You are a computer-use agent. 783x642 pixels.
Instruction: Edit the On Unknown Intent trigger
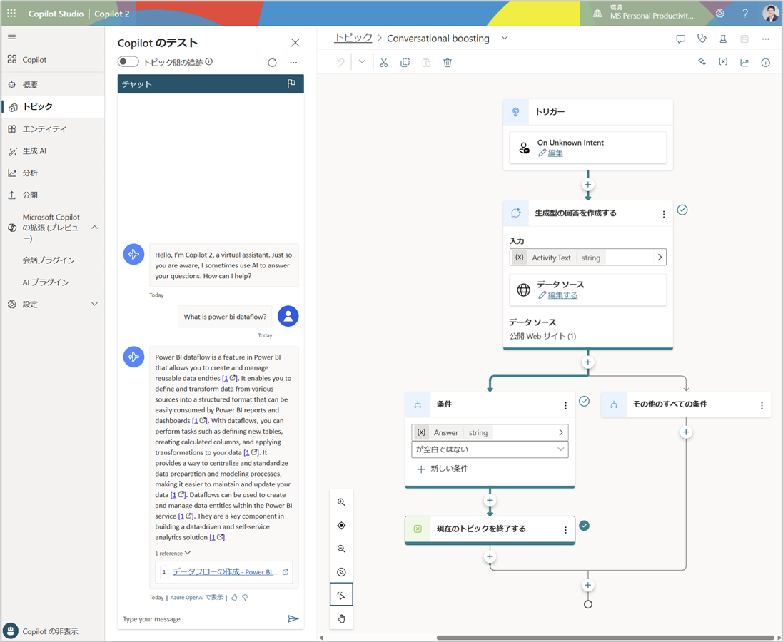(551, 153)
